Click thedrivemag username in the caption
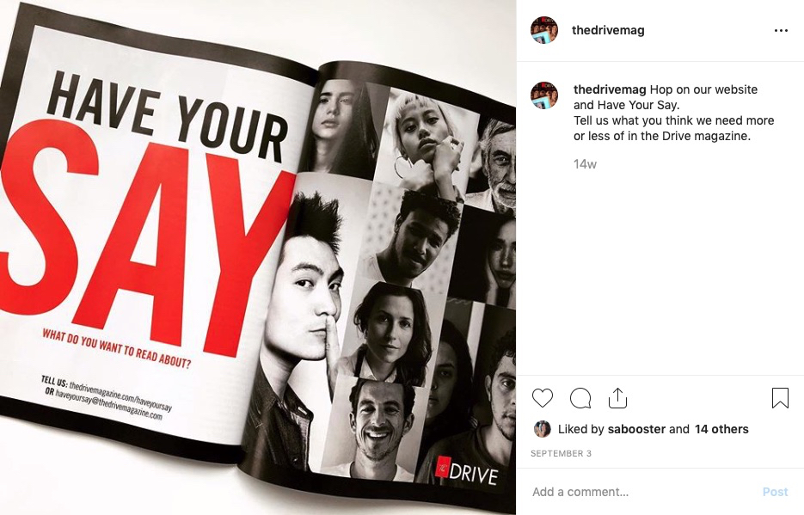 pyautogui.click(x=610, y=89)
